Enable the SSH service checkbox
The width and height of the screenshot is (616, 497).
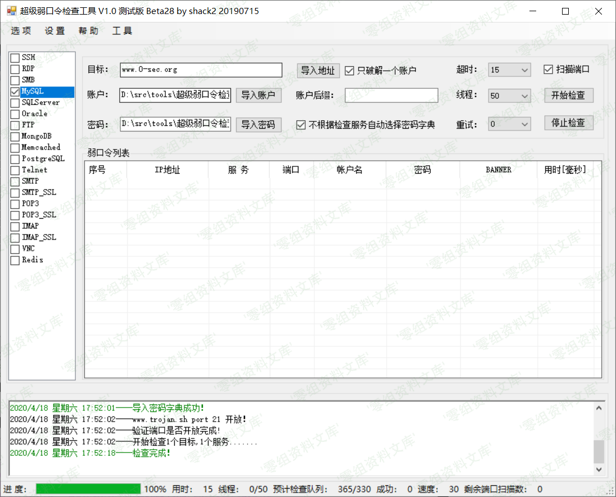15,57
